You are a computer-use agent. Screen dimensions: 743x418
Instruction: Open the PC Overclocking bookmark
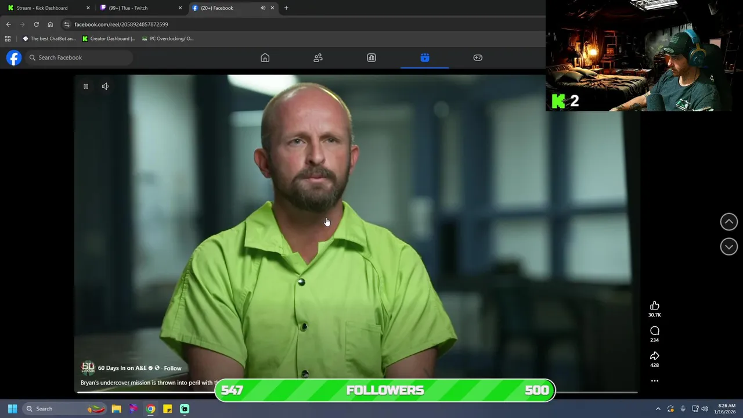point(168,39)
